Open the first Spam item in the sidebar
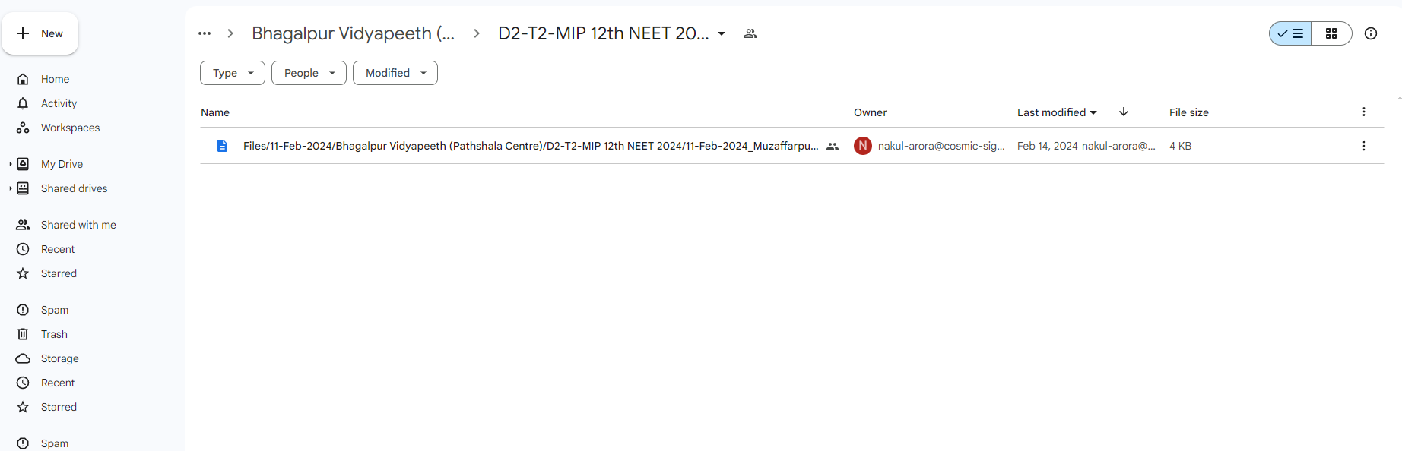This screenshot has width=1402, height=451. (55, 310)
